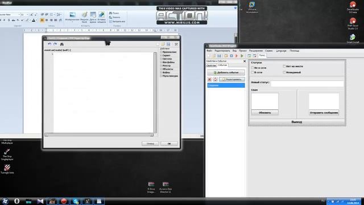Expand the Реестр node in actions tree
The image size is (364, 205).
(161, 66)
